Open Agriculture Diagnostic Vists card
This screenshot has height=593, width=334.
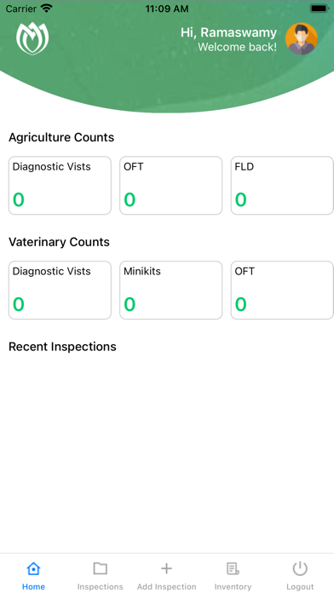60,186
